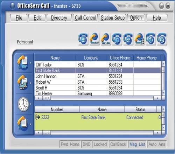Click contact list vertical scrollbar down arrow
This screenshot has height=154, width=175.
[x=163, y=93]
